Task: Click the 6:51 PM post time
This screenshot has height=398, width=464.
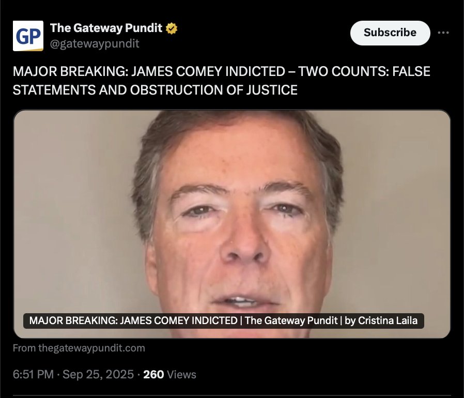Action: click(33, 374)
